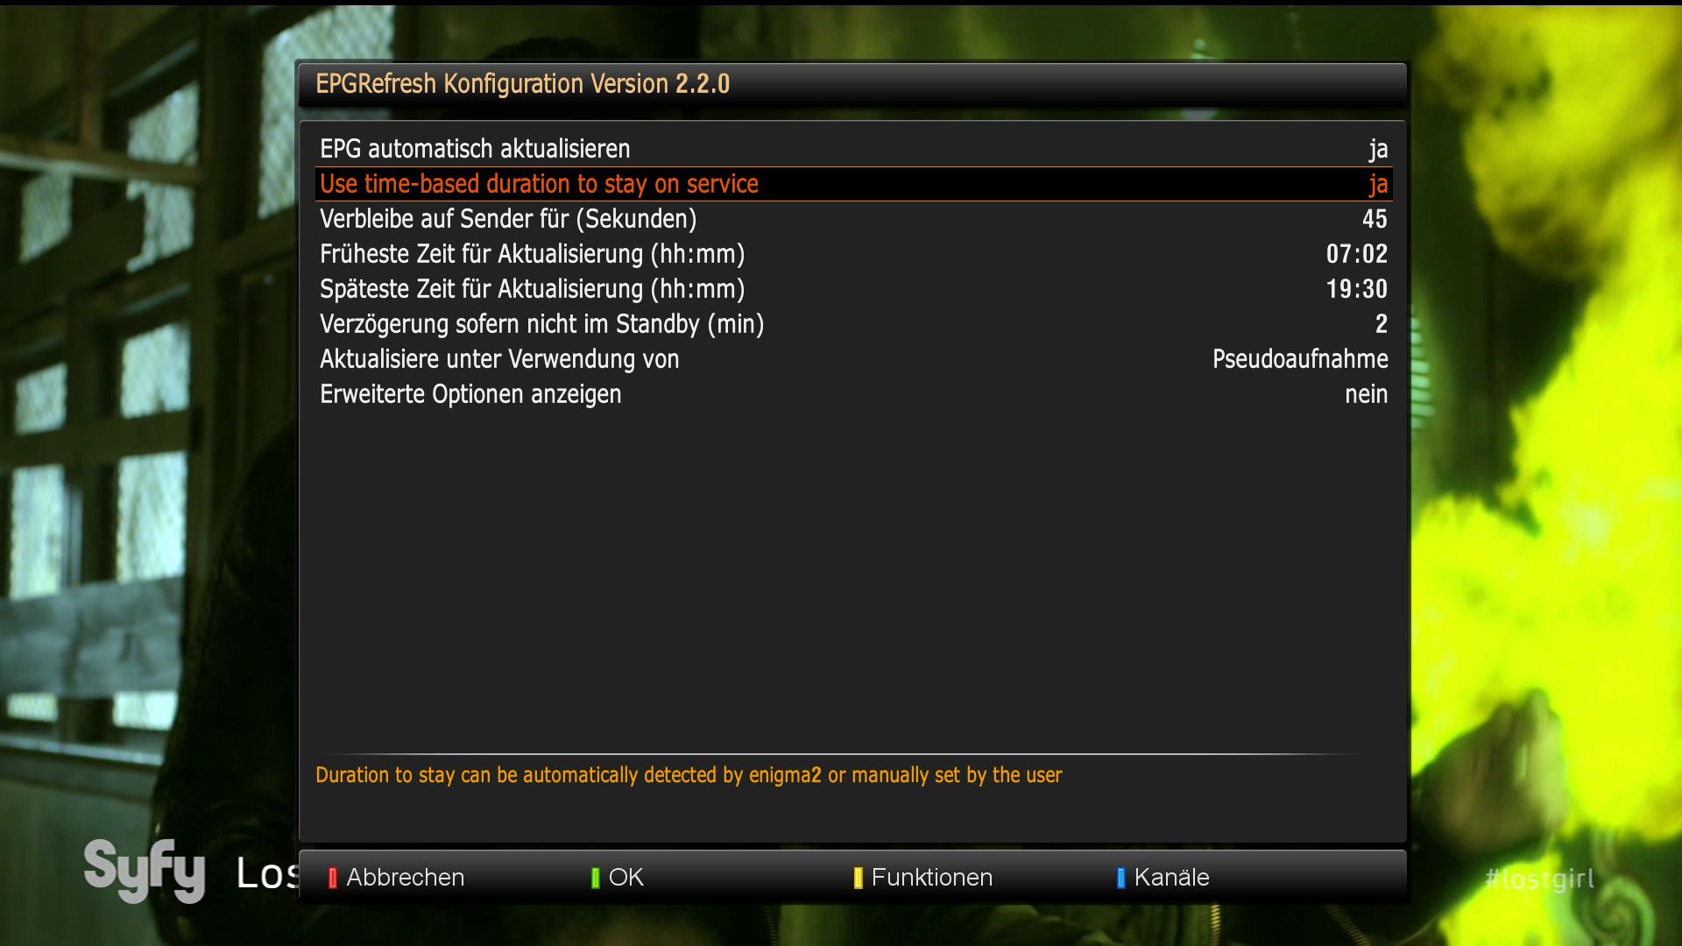Click the Syfy channel logo
1682x946 pixels.
(145, 870)
